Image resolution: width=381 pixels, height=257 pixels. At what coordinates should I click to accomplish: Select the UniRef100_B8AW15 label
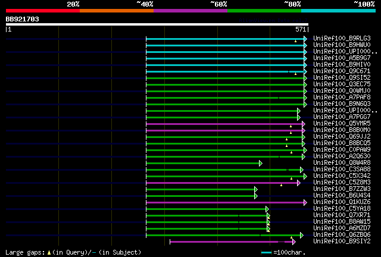click(x=342, y=222)
